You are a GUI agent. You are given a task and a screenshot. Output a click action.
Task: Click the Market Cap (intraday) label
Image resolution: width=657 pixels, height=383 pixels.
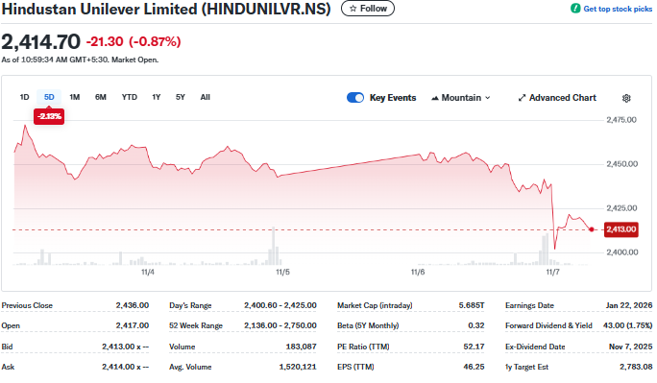(375, 305)
